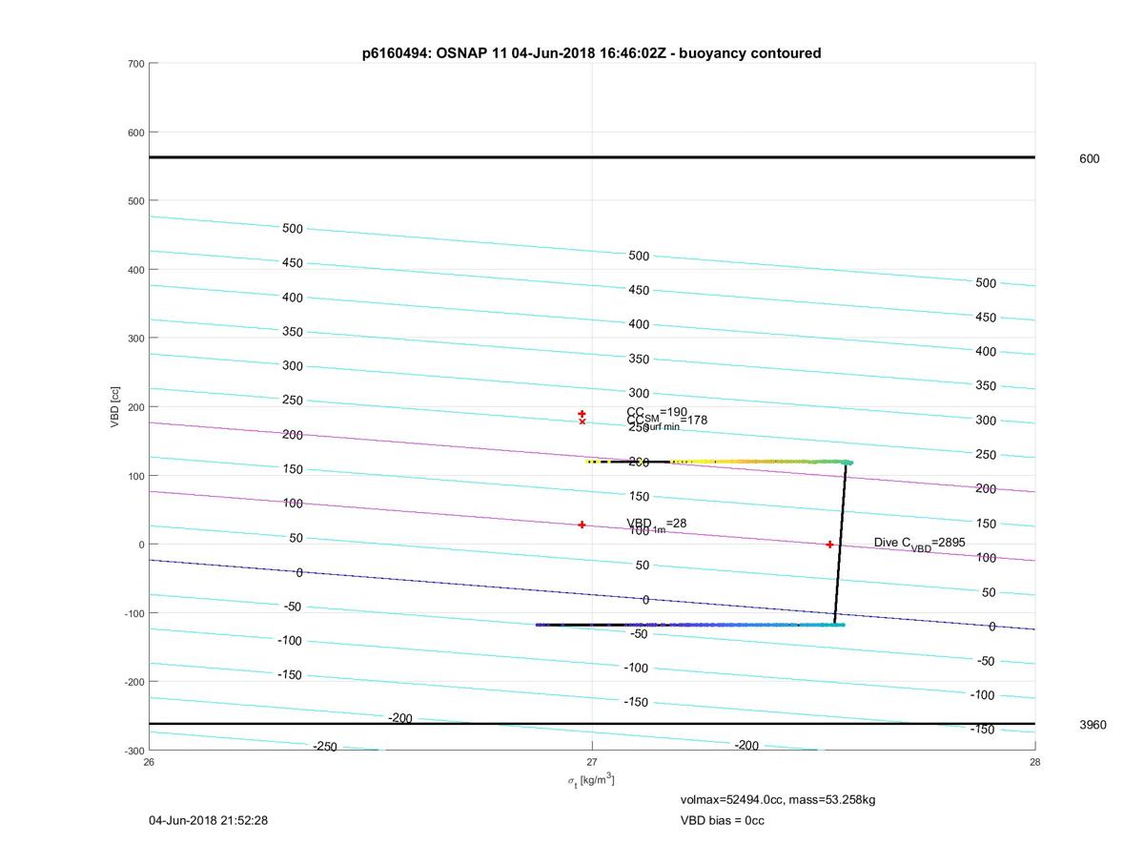
Task: Select the 'VBD bias = 0cc' text
Action: 722,820
